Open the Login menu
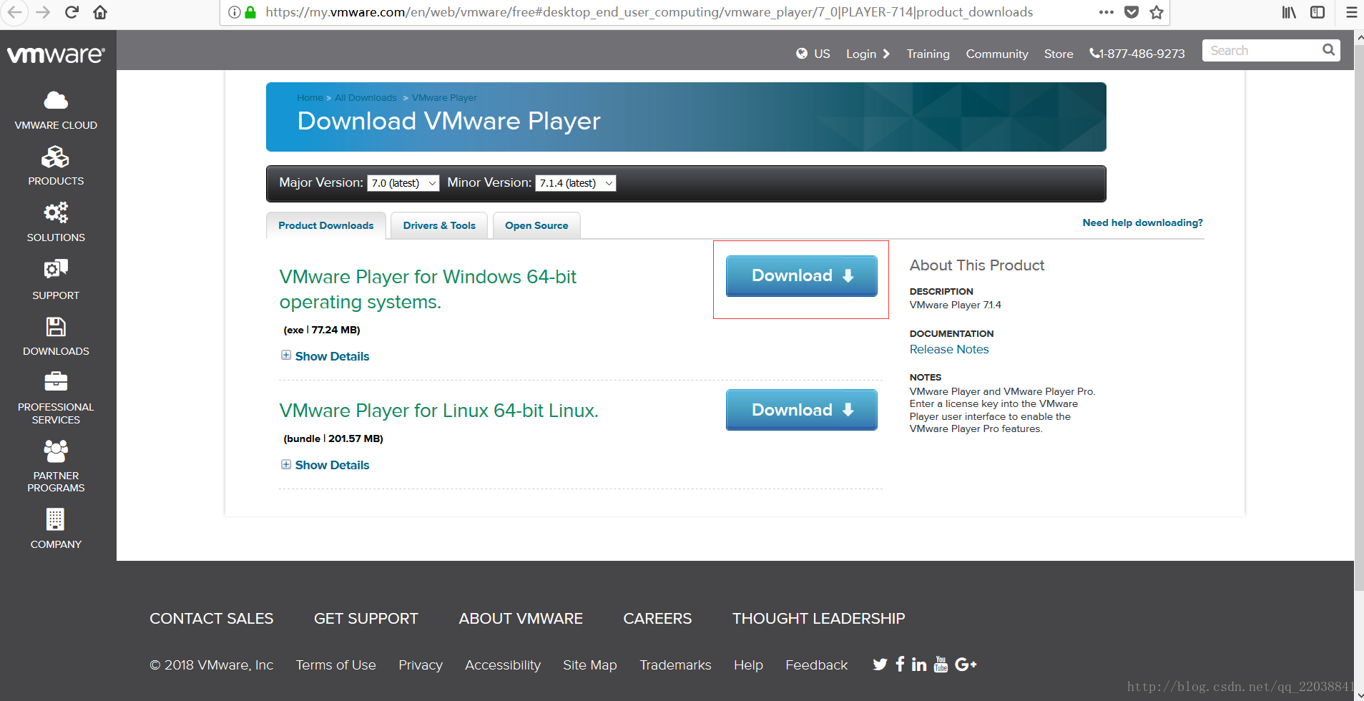Viewport: 1364px width, 701px height. tap(868, 54)
